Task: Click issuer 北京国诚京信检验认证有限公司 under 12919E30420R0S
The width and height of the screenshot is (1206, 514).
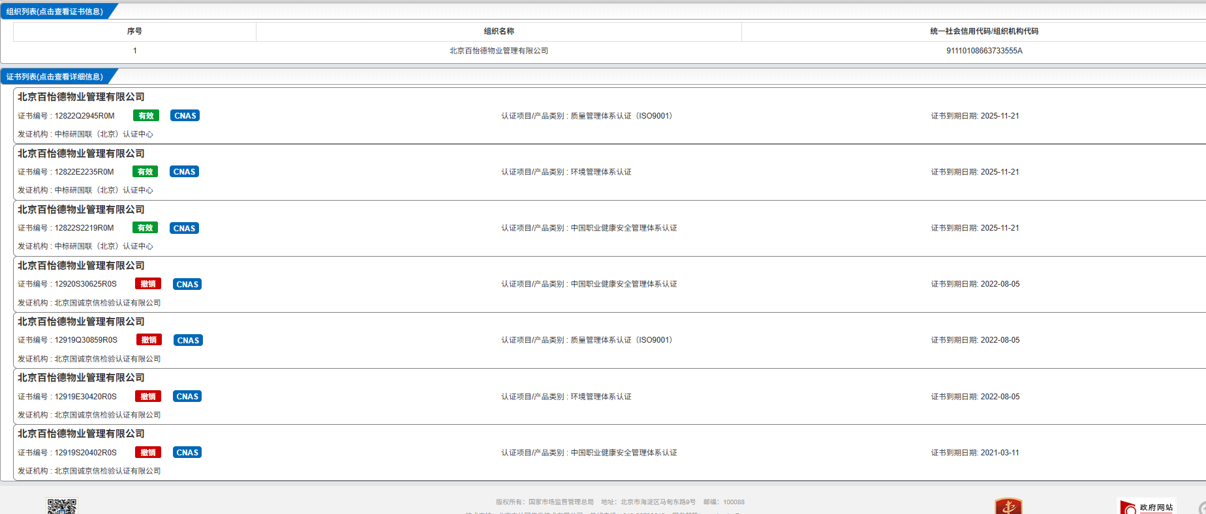Action: 108,415
